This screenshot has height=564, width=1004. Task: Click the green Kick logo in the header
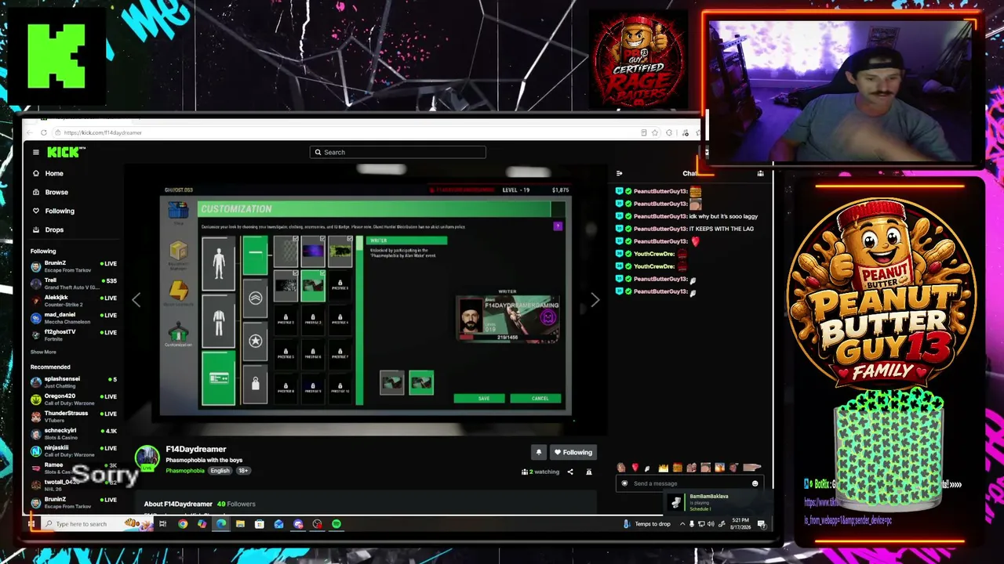66,152
